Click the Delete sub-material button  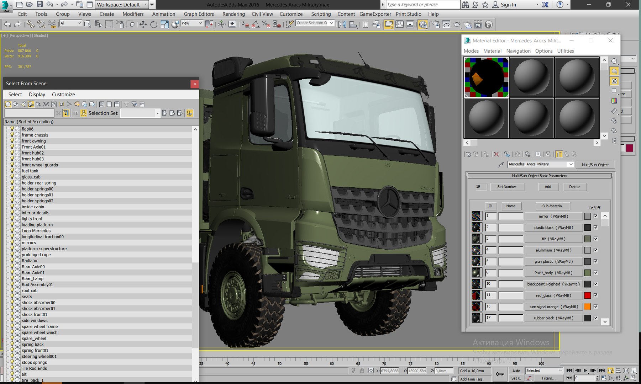(x=574, y=187)
